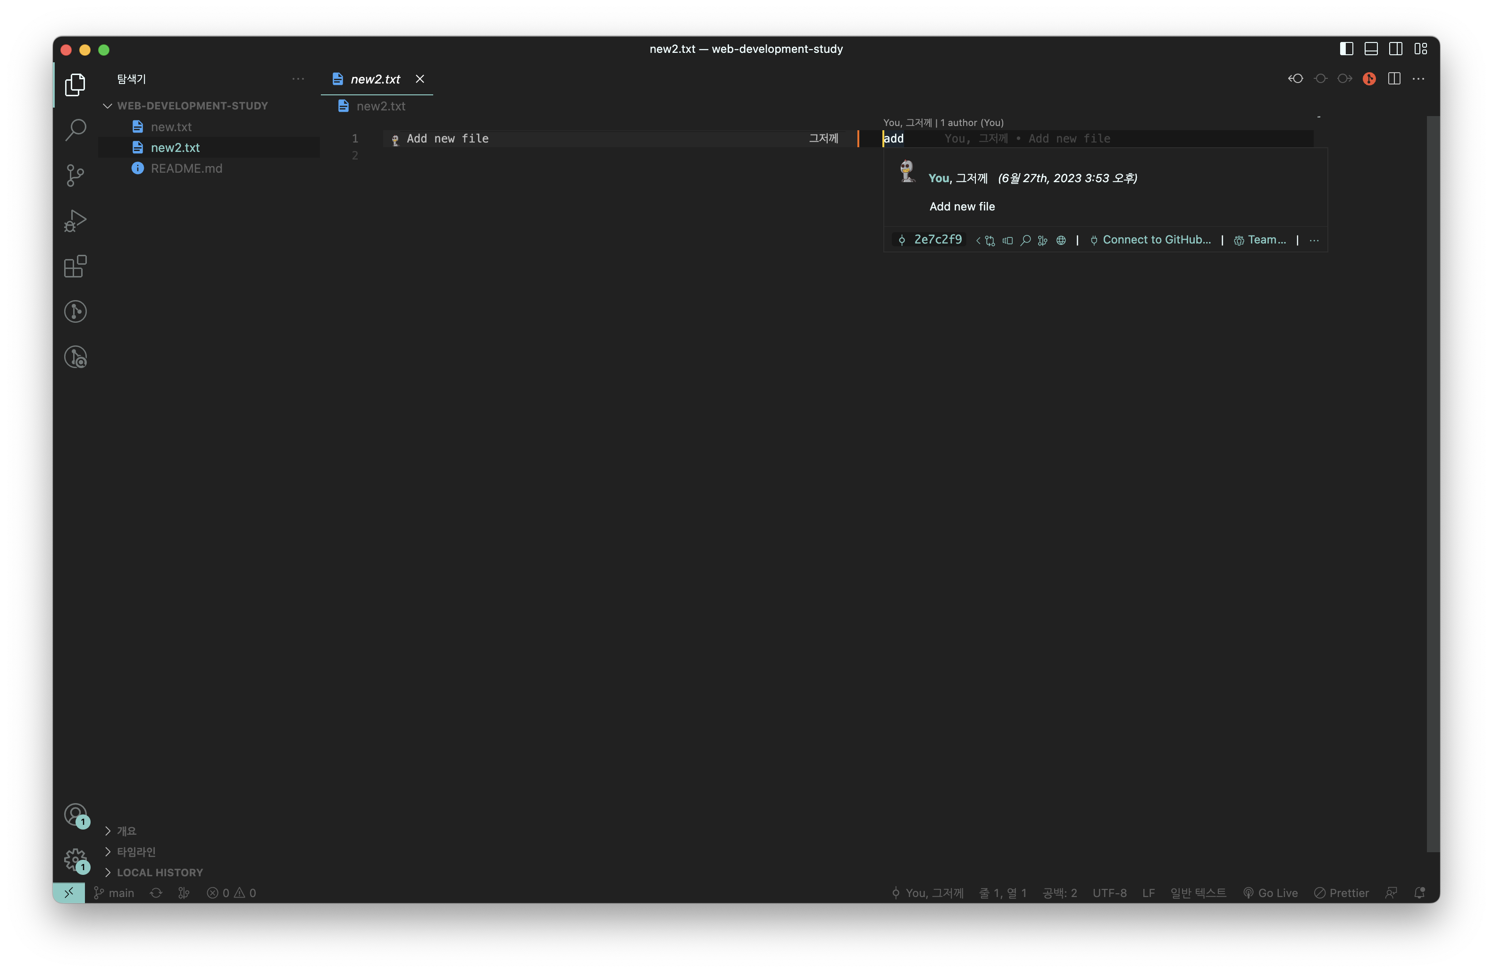Viewport: 1493px width, 973px height.
Task: Open the Search view in activity bar
Action: coord(75,130)
